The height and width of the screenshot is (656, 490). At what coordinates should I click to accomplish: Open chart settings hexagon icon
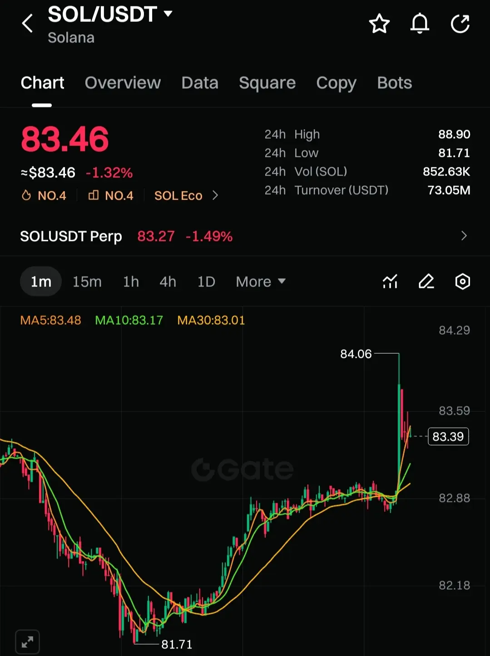(462, 282)
